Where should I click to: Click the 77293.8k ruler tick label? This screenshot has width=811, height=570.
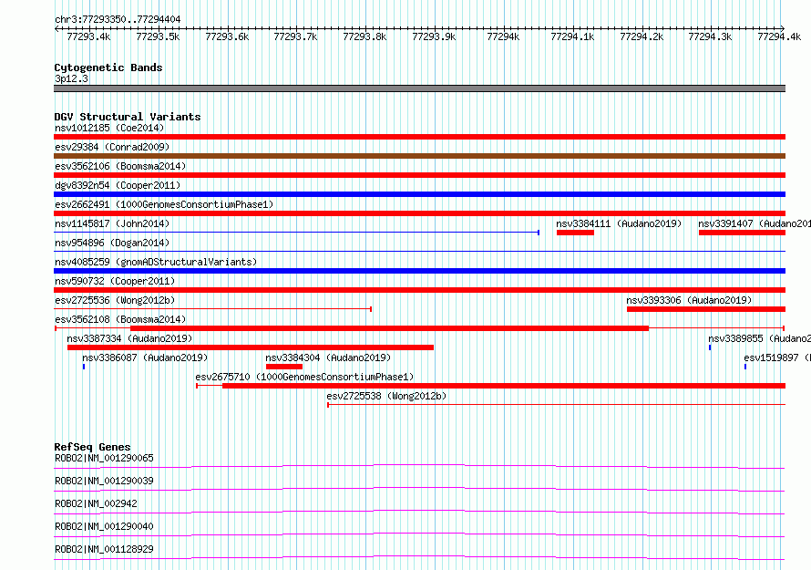click(x=364, y=36)
